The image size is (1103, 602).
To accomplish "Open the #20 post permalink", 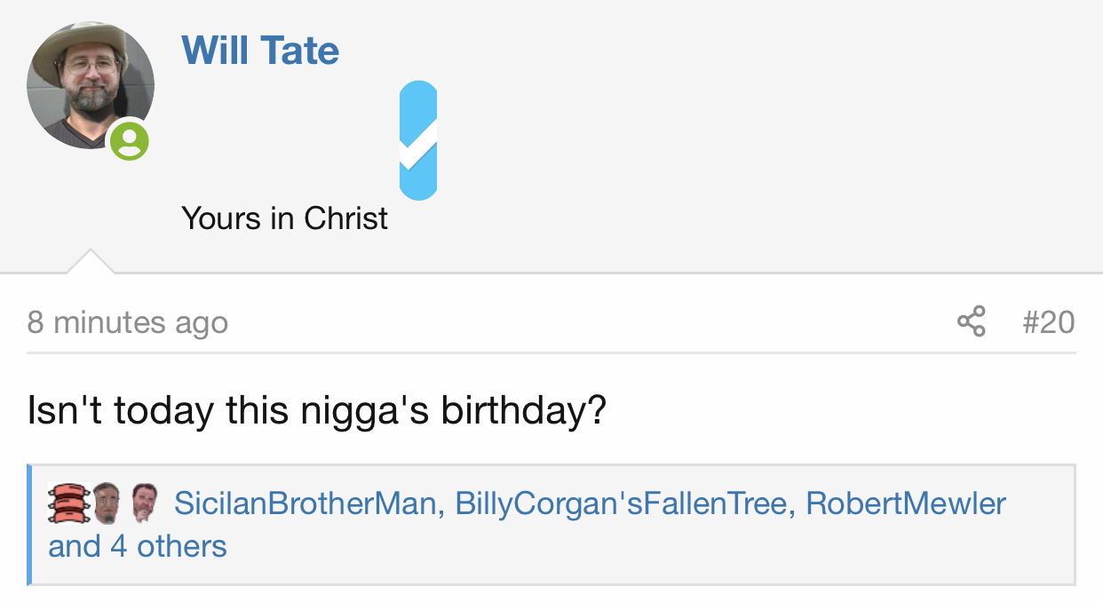I will [x=1048, y=321].
